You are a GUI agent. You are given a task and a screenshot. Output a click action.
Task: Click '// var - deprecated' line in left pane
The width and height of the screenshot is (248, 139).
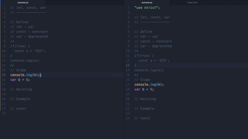29,36
